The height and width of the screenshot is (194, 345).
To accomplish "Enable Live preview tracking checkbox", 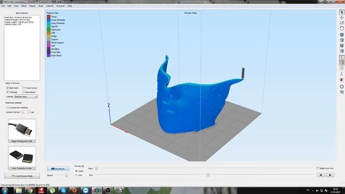I will coord(8,108).
